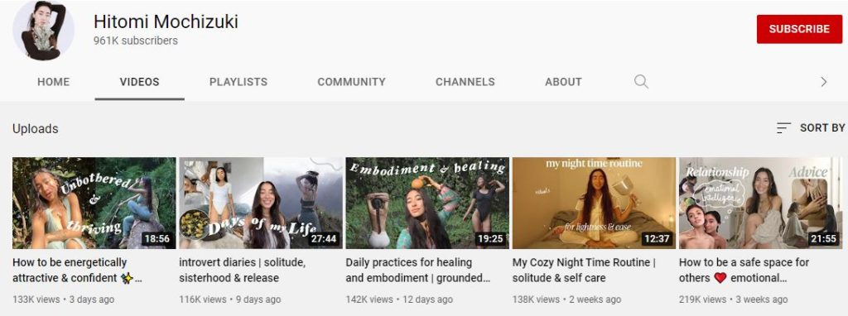The image size is (848, 316).
Task: Click '219K views • 3 weeks ago' text
Action: [734, 299]
